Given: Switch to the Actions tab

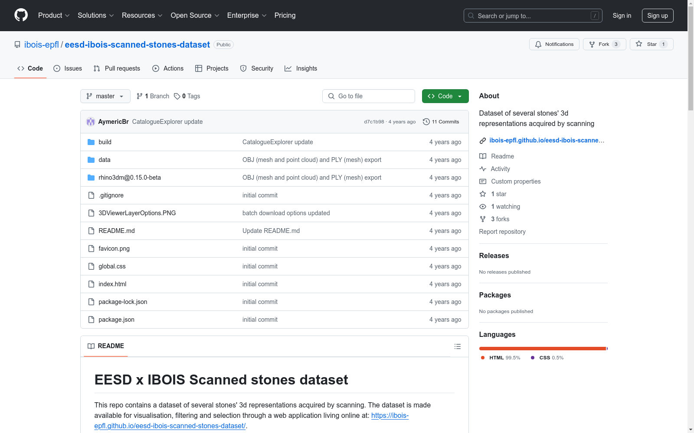Looking at the screenshot, I should [x=168, y=68].
